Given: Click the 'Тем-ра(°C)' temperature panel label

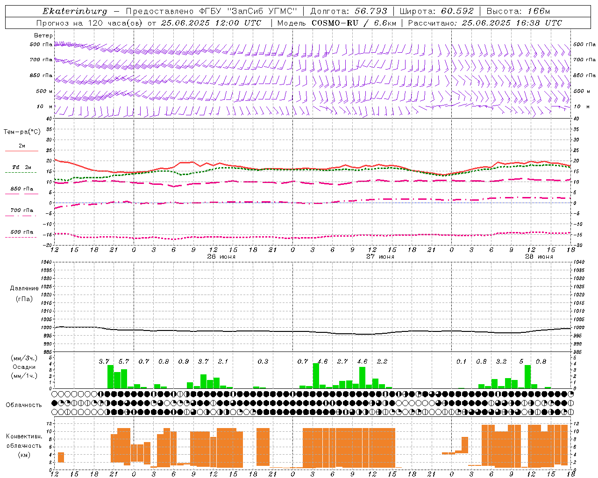Looking at the screenshot, I should tap(22, 132).
